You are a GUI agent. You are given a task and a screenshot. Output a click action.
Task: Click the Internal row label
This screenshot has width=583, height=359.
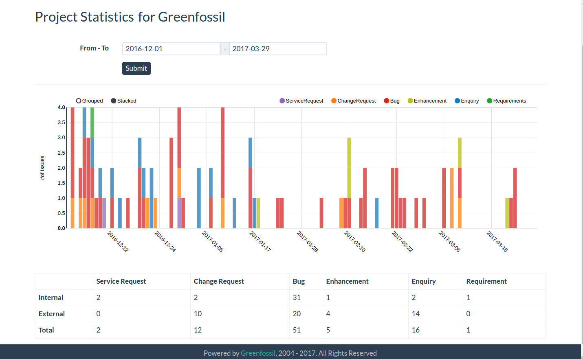pyautogui.click(x=51, y=298)
